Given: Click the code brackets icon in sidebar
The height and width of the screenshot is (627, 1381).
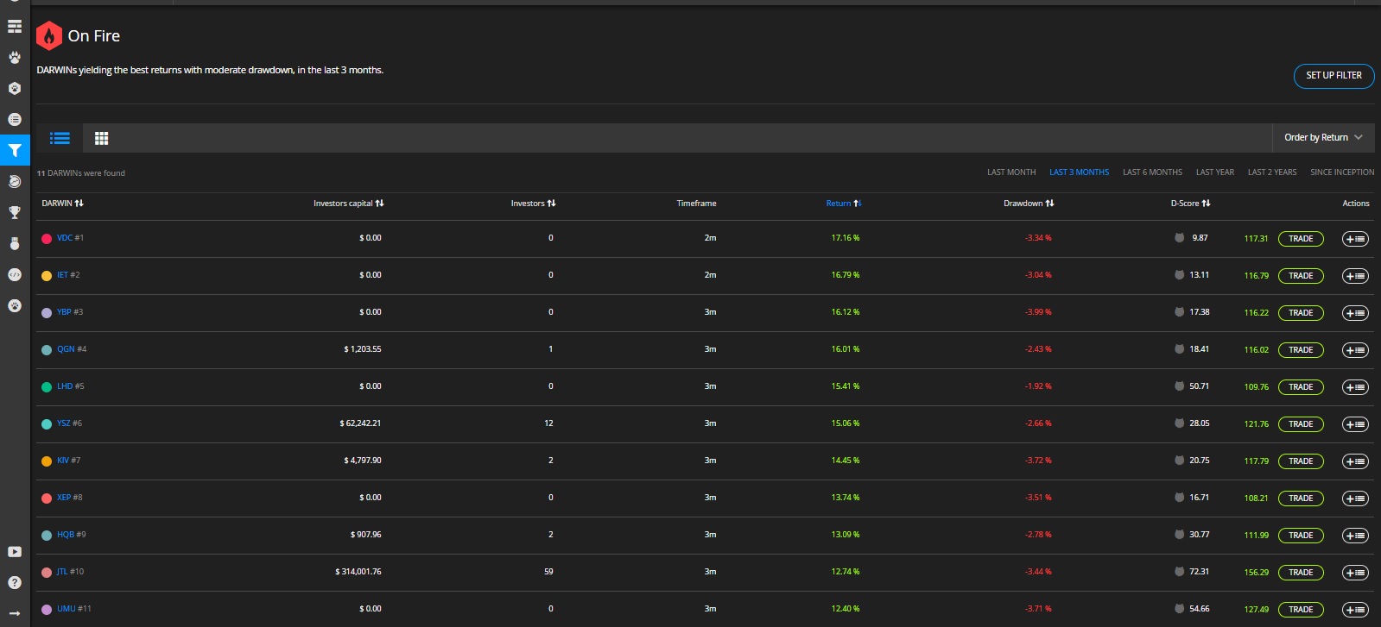Looking at the screenshot, I should pos(15,274).
